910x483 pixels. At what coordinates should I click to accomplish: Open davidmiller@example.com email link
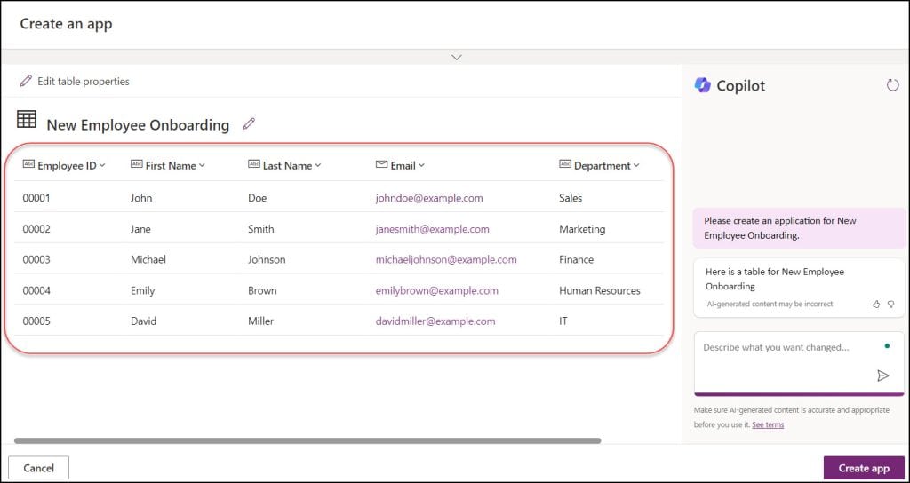pos(435,321)
